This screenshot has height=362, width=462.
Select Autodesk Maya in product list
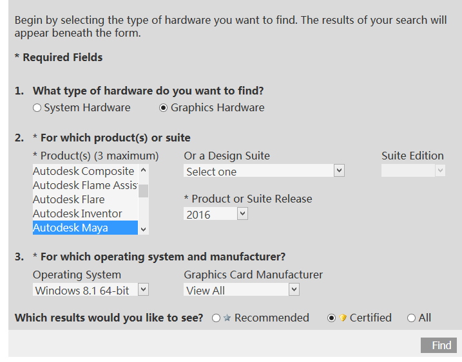pyautogui.click(x=85, y=228)
